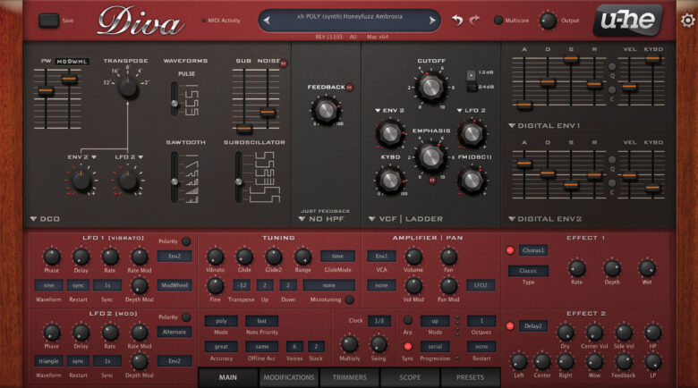Image resolution: width=698 pixels, height=388 pixels.
Task: Open the Delay2 effect type dropdown
Action: coord(532,326)
